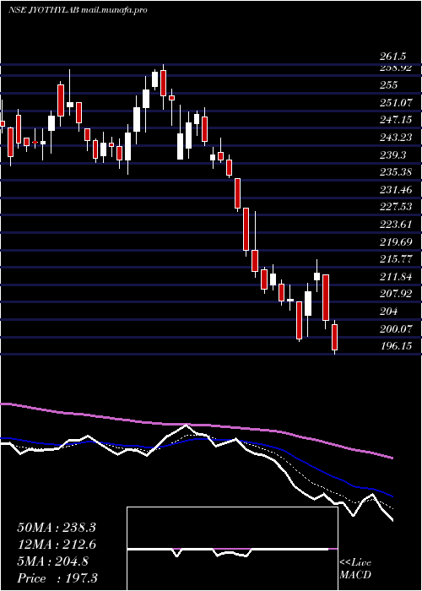Select the 204 price level label

389,312
